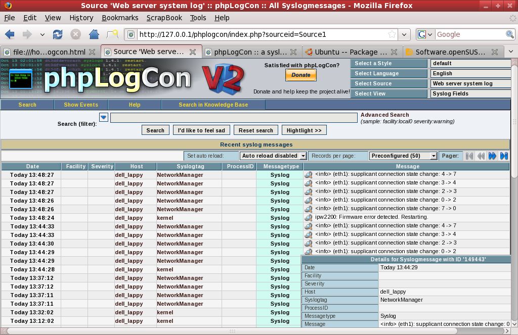Open the Bookmarks menu

coord(120,18)
